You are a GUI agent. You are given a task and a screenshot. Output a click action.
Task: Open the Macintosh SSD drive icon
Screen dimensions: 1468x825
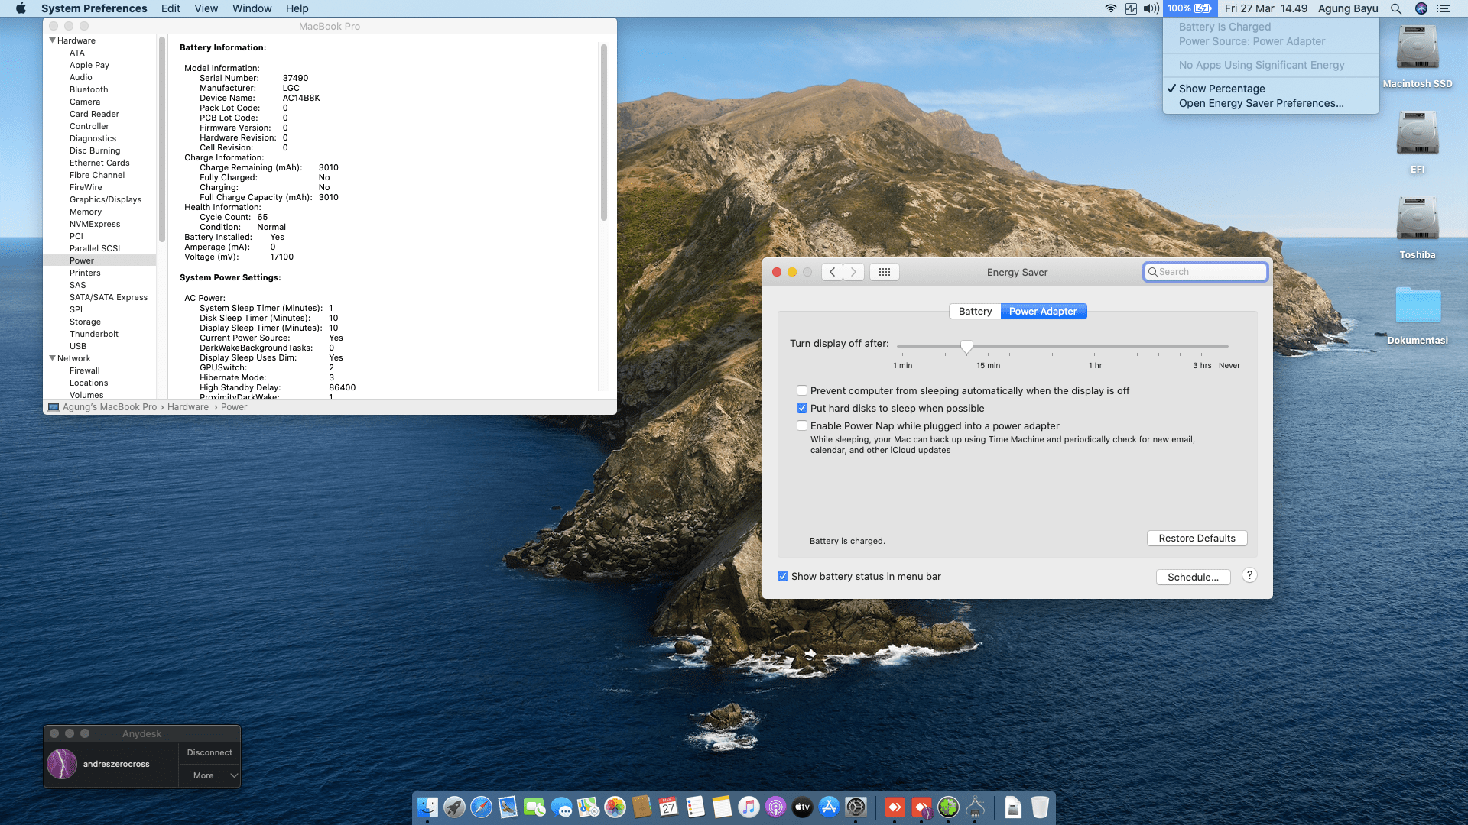(x=1417, y=49)
